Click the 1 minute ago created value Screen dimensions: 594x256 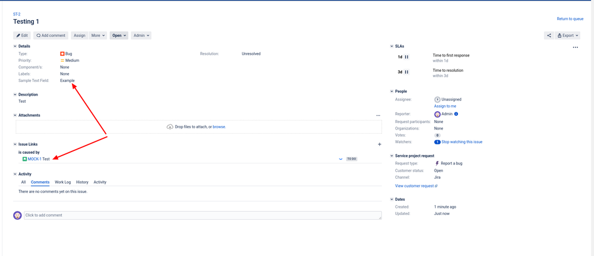pos(445,207)
